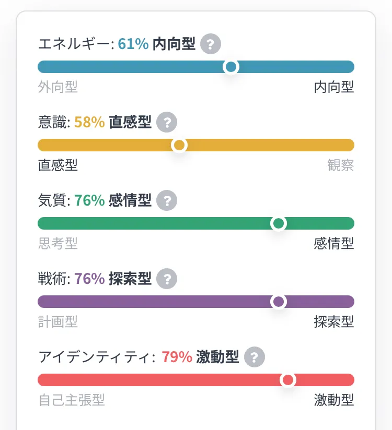This screenshot has height=430, width=392.
Task: Open the help icon next to 意識 直感型
Action: pyautogui.click(x=167, y=123)
